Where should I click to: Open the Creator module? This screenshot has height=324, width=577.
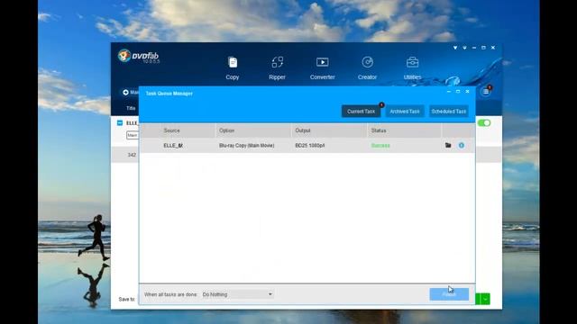pos(367,68)
